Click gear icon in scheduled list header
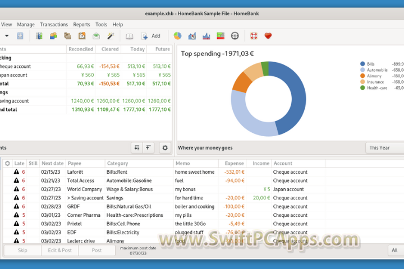This screenshot has width=404, height=269. click(7, 164)
